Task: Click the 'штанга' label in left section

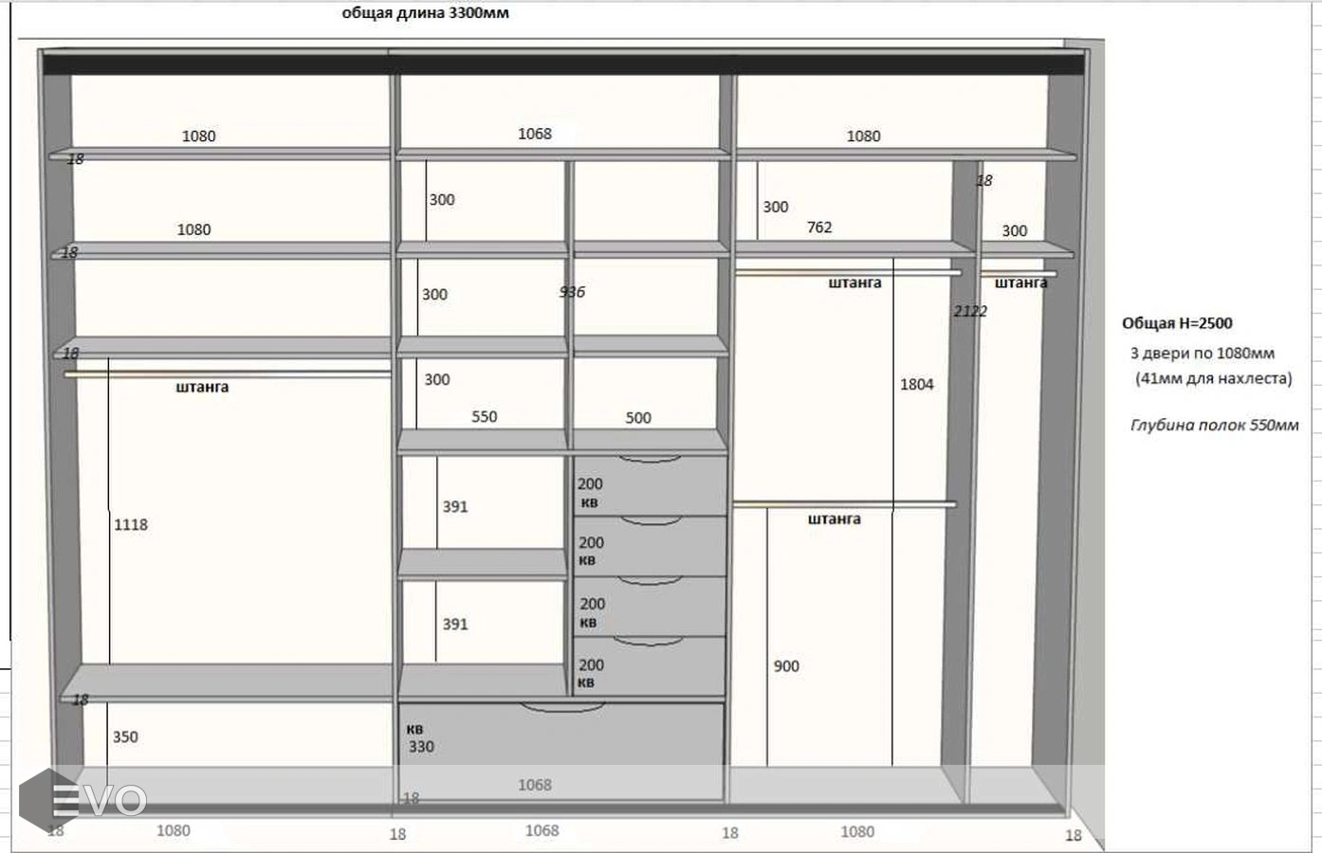Action: (x=202, y=388)
